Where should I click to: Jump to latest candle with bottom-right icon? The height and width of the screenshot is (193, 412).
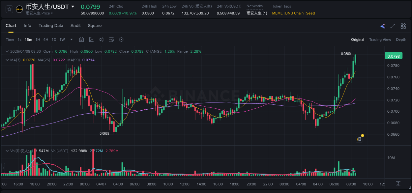[398, 184]
